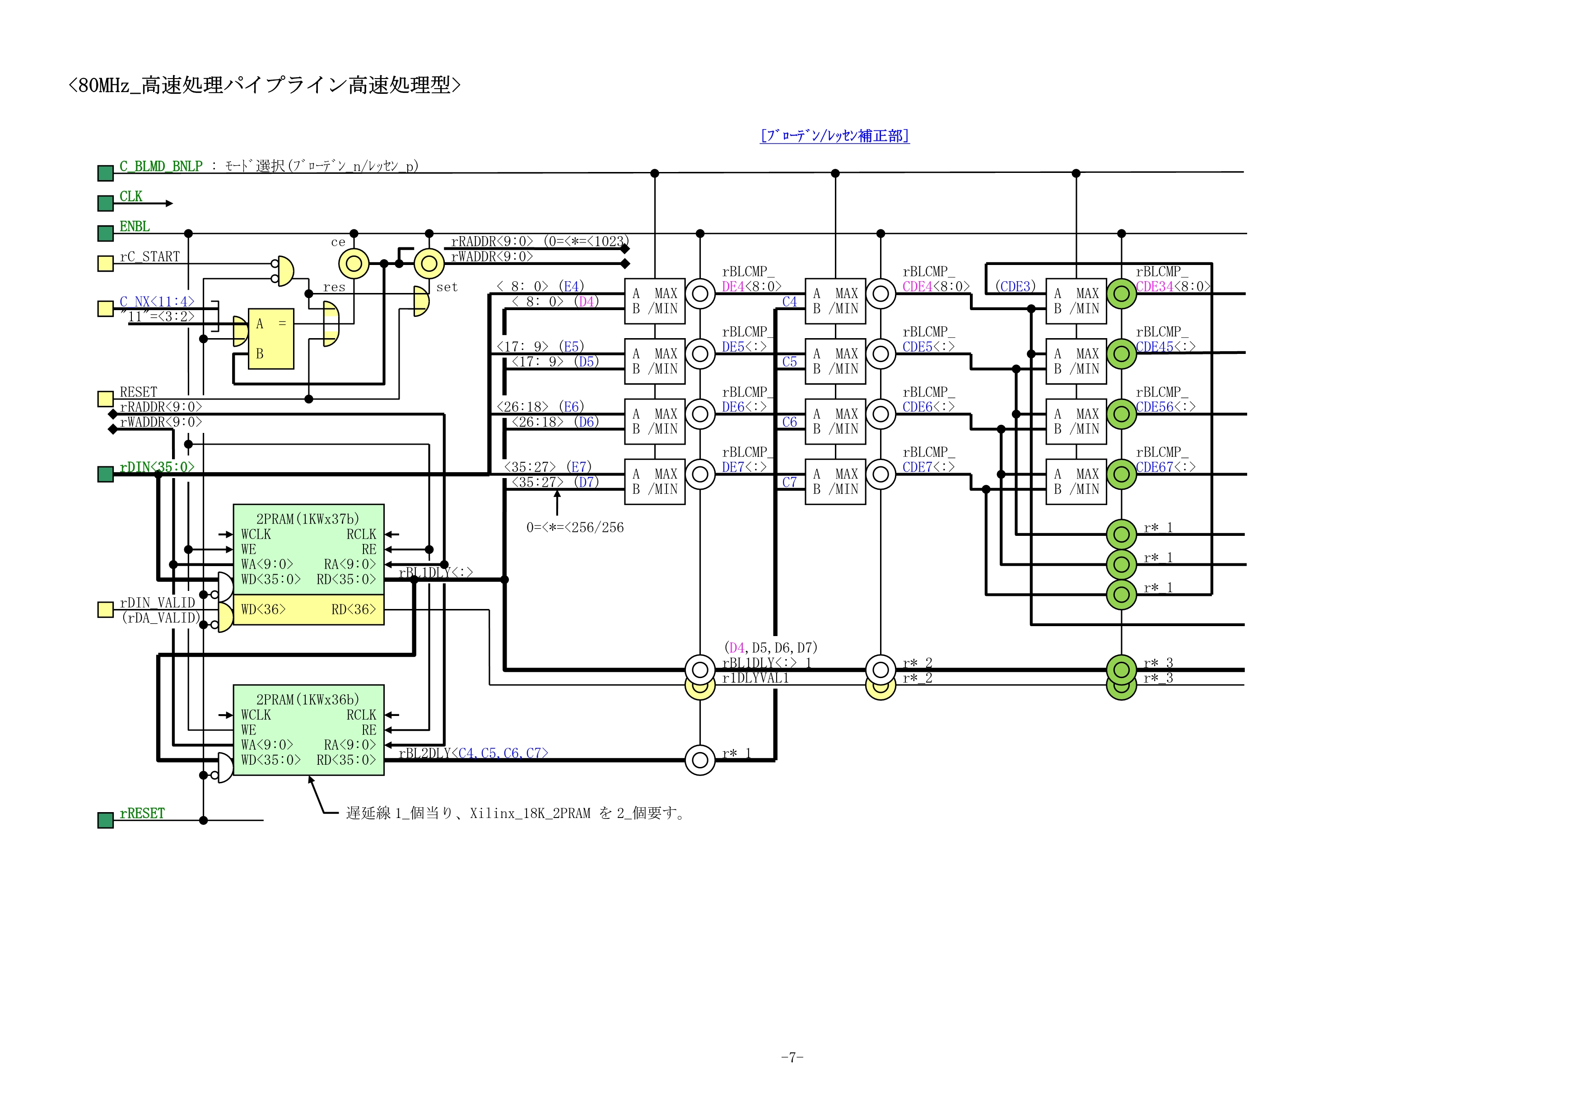1584x1120 pixels.
Task: Click the DE5<:> output label
Action: [x=745, y=346]
